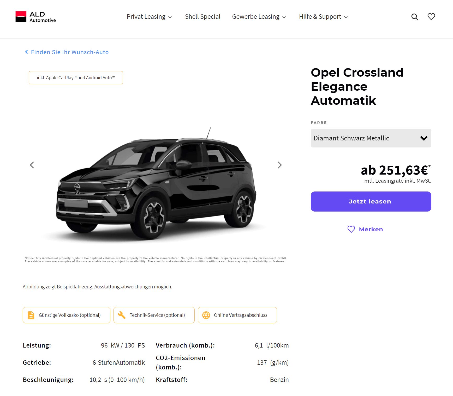Expand the Privat Leasing menu
The height and width of the screenshot is (396, 453).
(149, 17)
